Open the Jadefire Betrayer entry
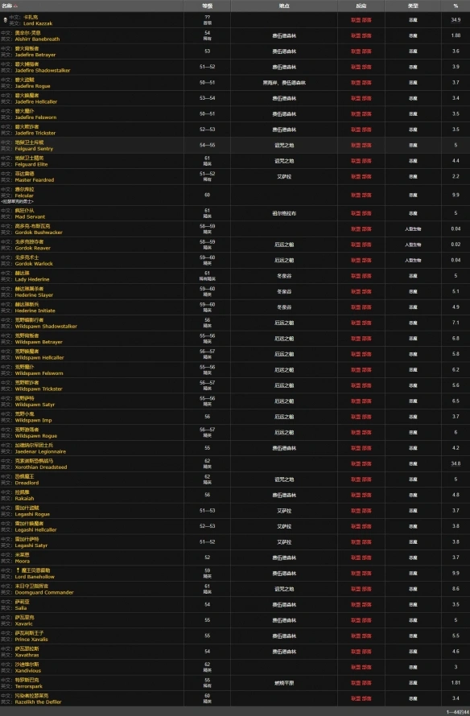Image resolution: width=470 pixels, height=716 pixels. pos(35,55)
